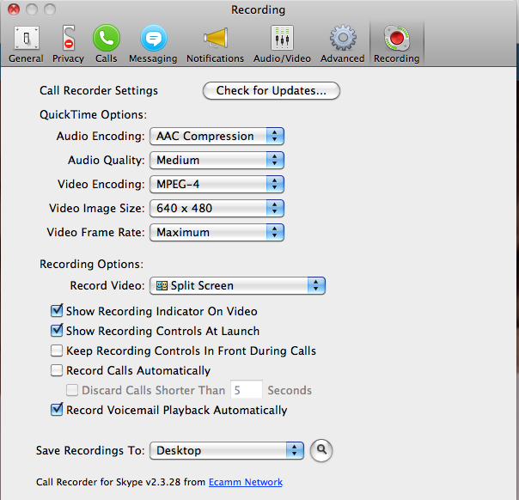Screen dimensions: 519x500
Task: Open the Privacy preferences pane
Action: 68,44
